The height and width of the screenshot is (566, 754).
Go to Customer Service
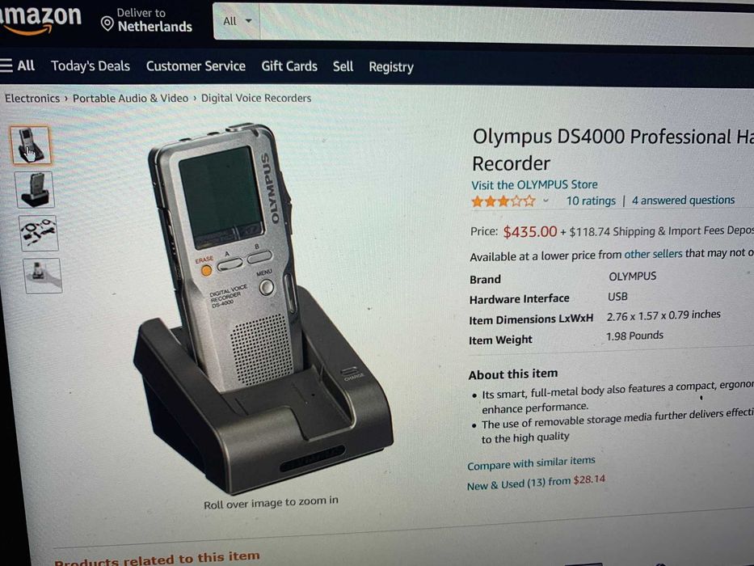(x=196, y=66)
